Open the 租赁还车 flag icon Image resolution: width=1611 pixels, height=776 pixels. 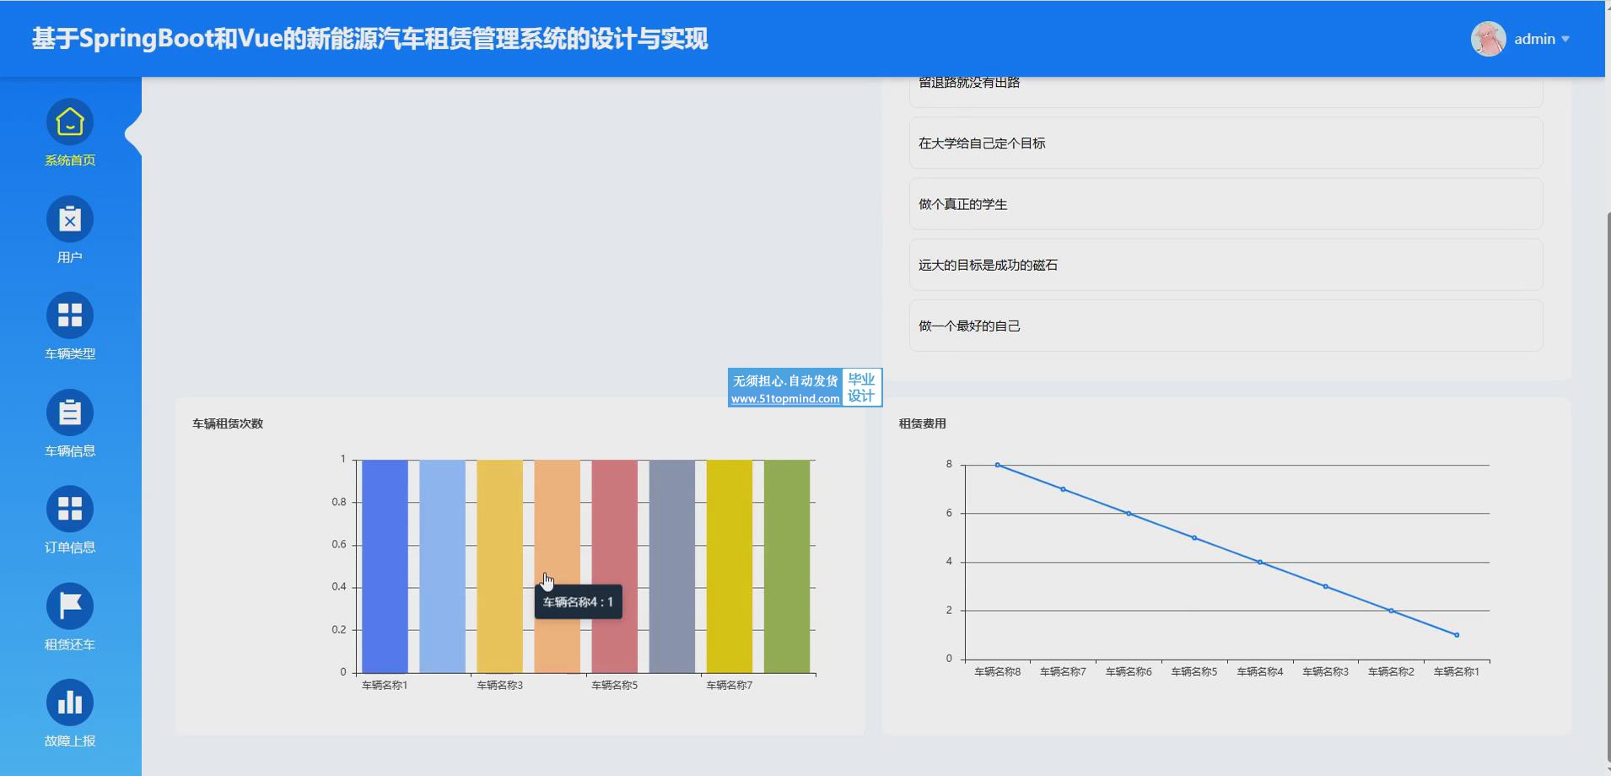tap(69, 606)
